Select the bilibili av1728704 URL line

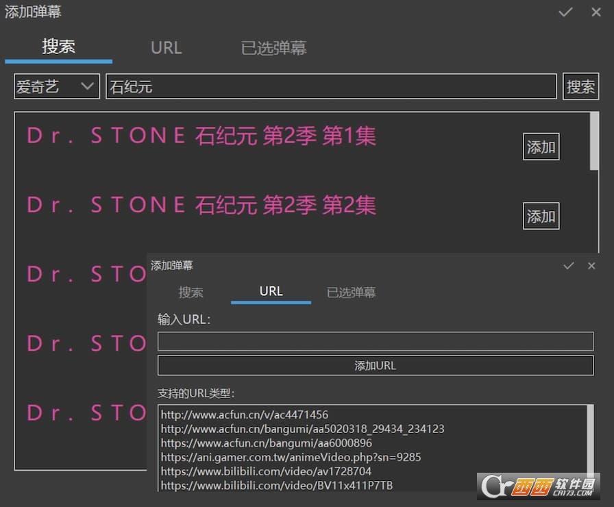pos(266,471)
